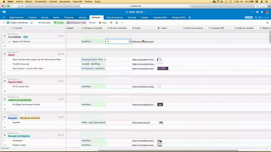271x152 pixels.
Task: Add a row under the Accesibilidad group
Action: tap(5, 46)
